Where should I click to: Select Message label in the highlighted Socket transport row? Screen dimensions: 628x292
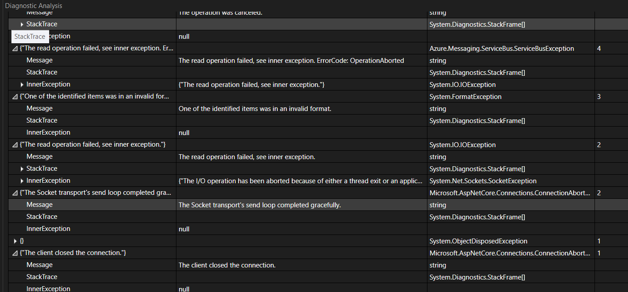[39, 205]
